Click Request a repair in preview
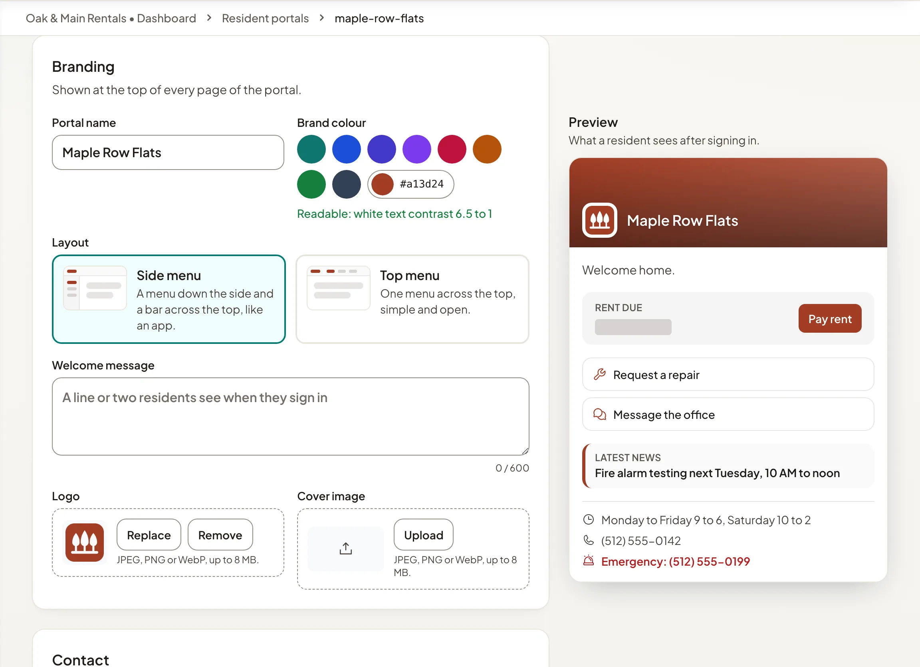This screenshot has height=667, width=920. tap(728, 375)
